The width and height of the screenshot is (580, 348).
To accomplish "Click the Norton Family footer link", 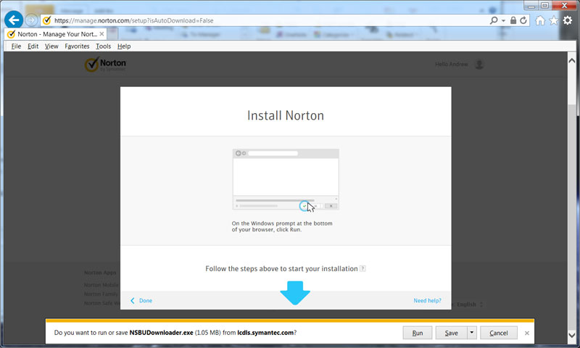I will [x=101, y=294].
